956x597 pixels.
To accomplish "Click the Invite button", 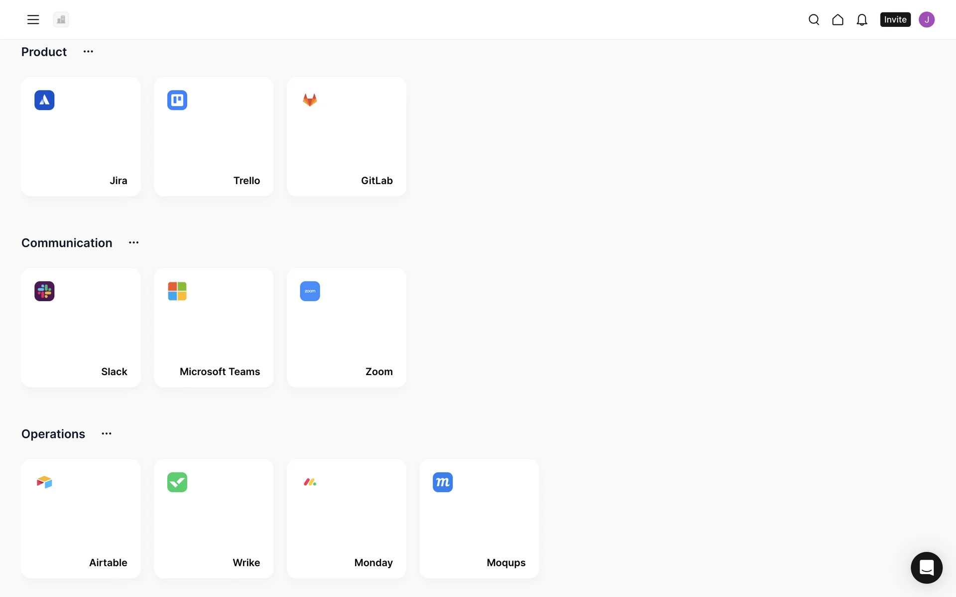I will [895, 19].
